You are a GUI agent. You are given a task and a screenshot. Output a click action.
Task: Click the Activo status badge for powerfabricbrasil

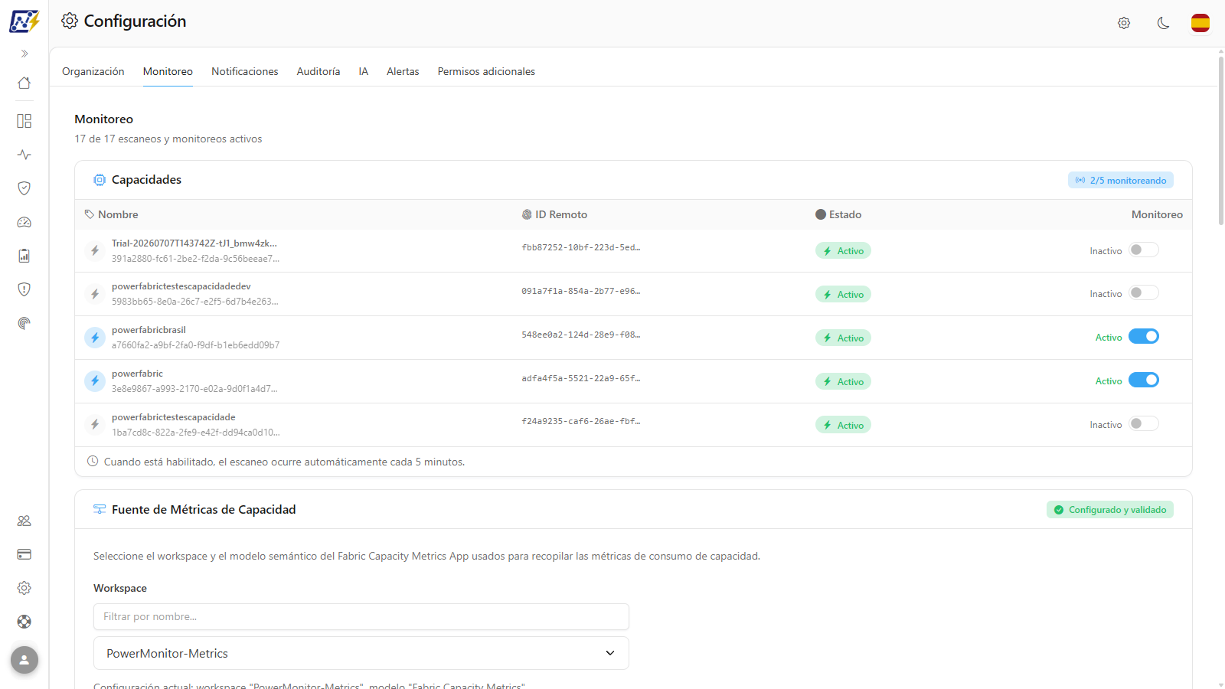click(843, 338)
